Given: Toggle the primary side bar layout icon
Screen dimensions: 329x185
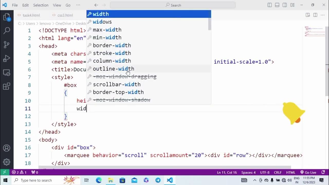Looking at the screenshot, I should tap(270, 5).
